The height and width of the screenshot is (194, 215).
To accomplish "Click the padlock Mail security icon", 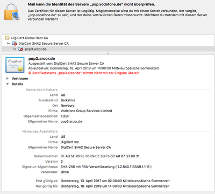I will click(11, 11).
